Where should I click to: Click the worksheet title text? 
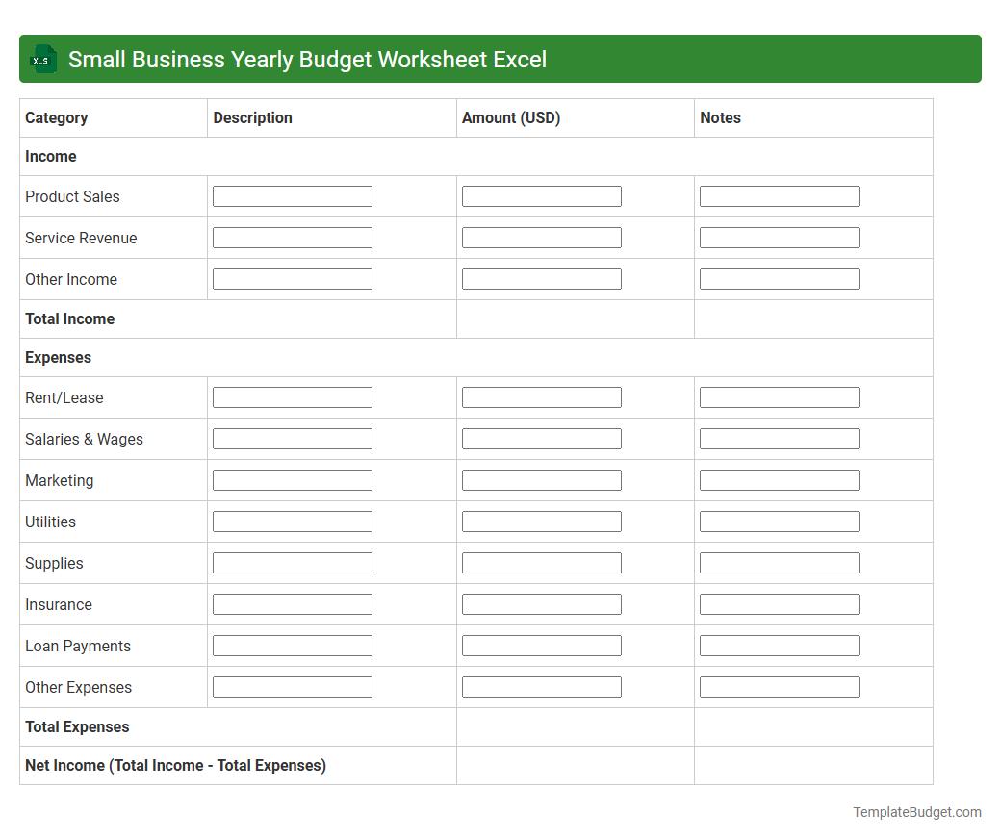pyautogui.click(x=306, y=59)
